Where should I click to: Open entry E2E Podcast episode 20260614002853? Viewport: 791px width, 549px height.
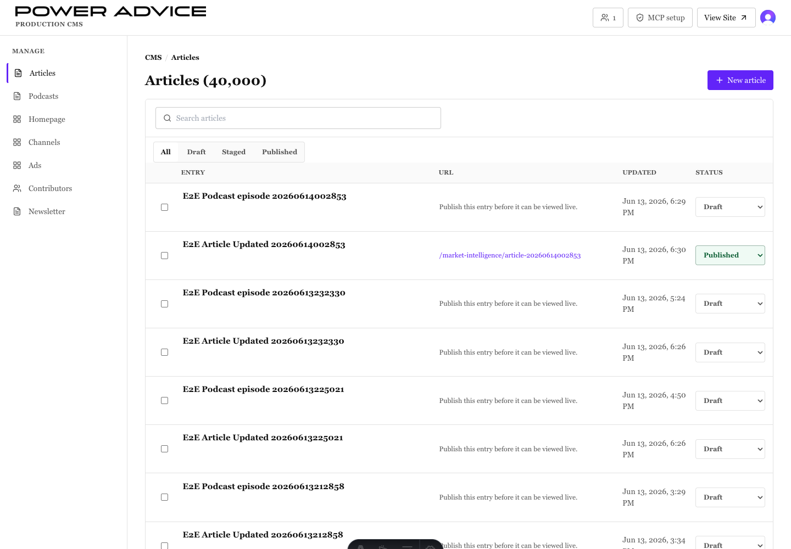click(264, 196)
